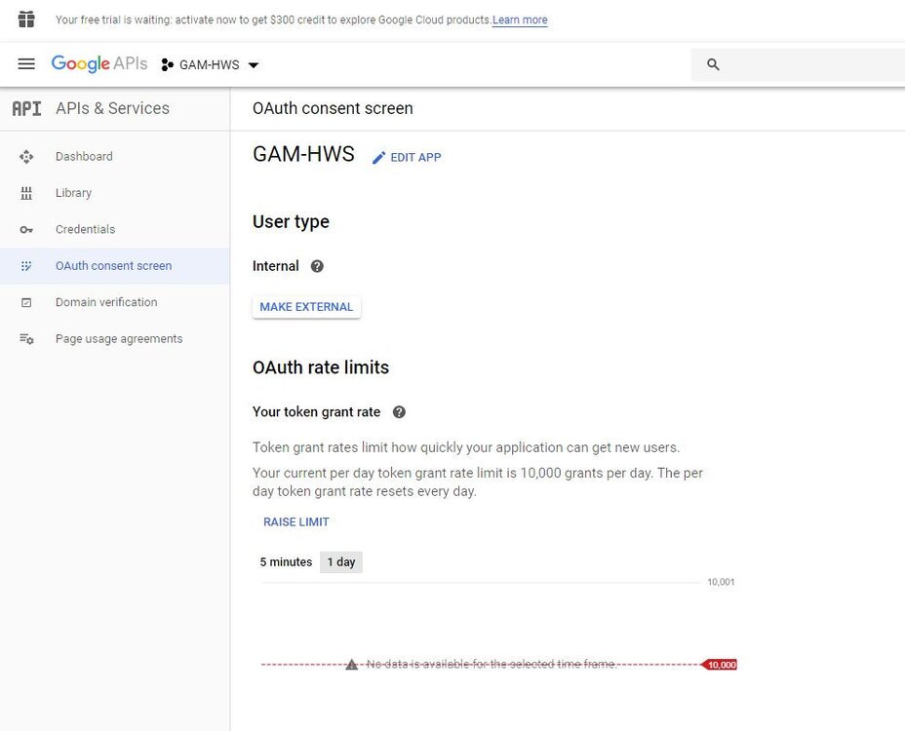This screenshot has height=731, width=905.
Task: Open Page usage agreements
Action: pyautogui.click(x=115, y=338)
